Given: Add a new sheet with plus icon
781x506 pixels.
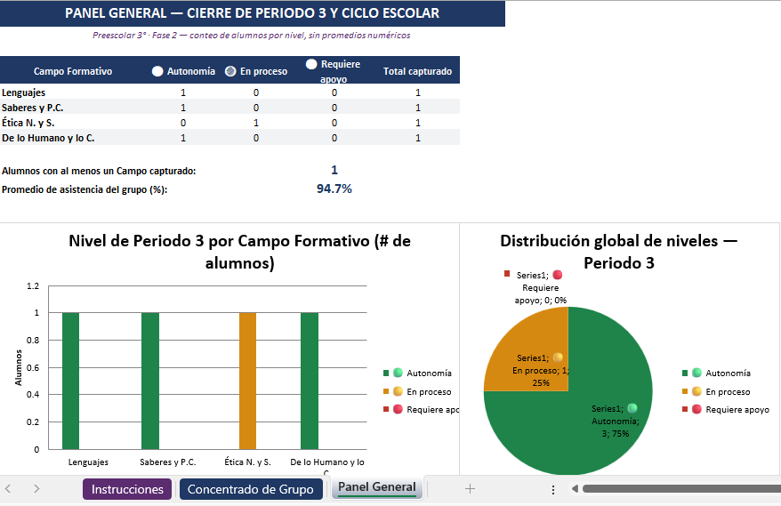Looking at the screenshot, I should tap(470, 489).
